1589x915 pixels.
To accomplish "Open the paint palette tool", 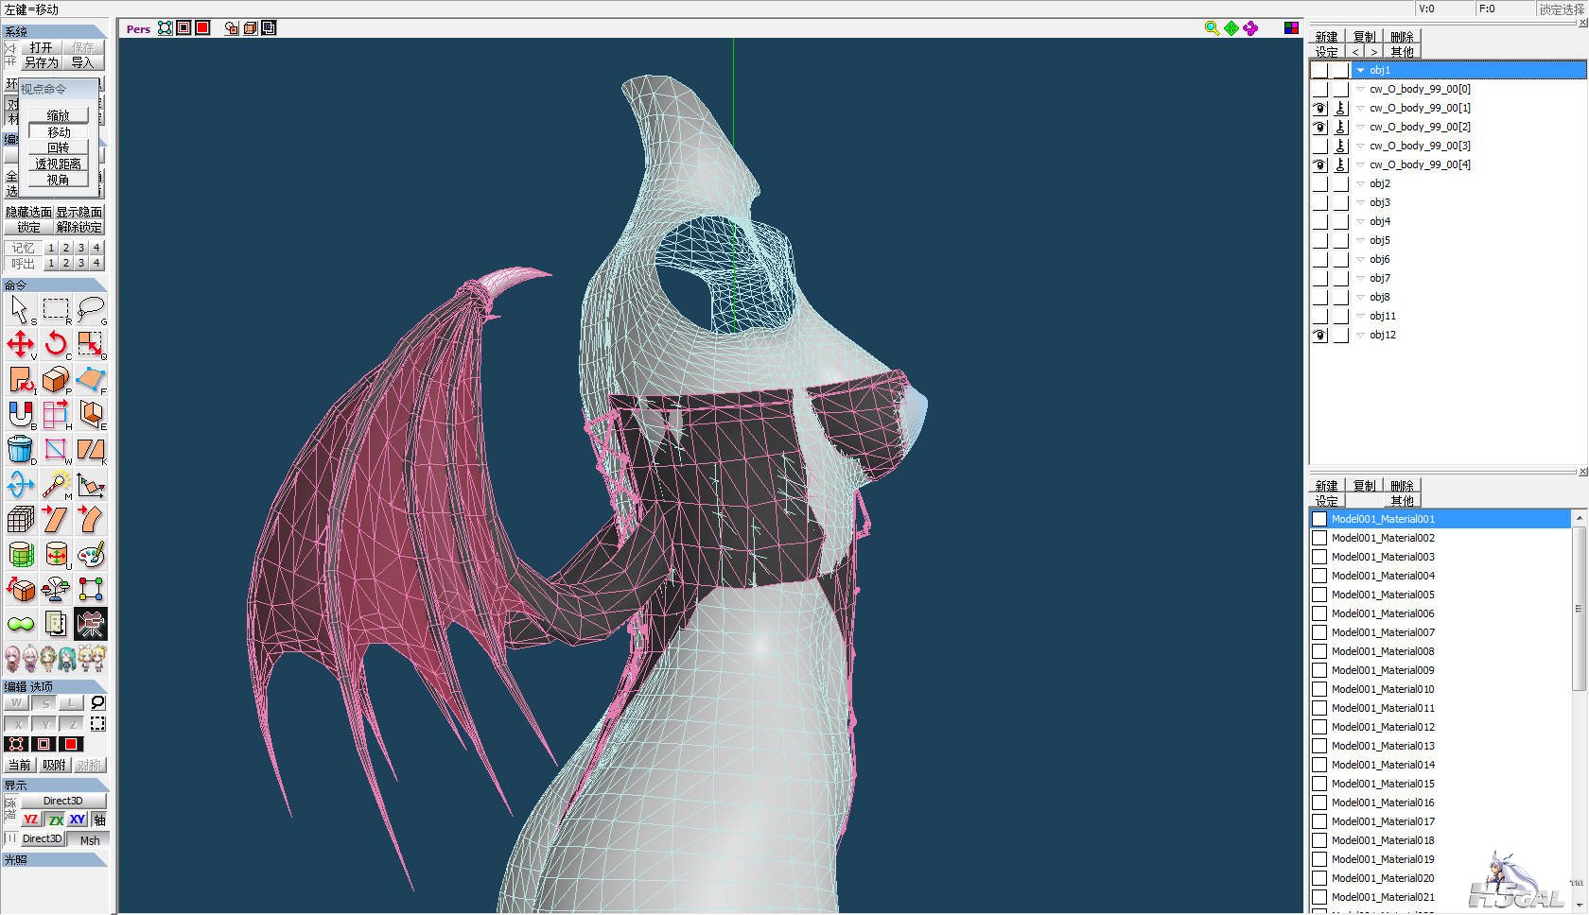I will click(x=91, y=555).
